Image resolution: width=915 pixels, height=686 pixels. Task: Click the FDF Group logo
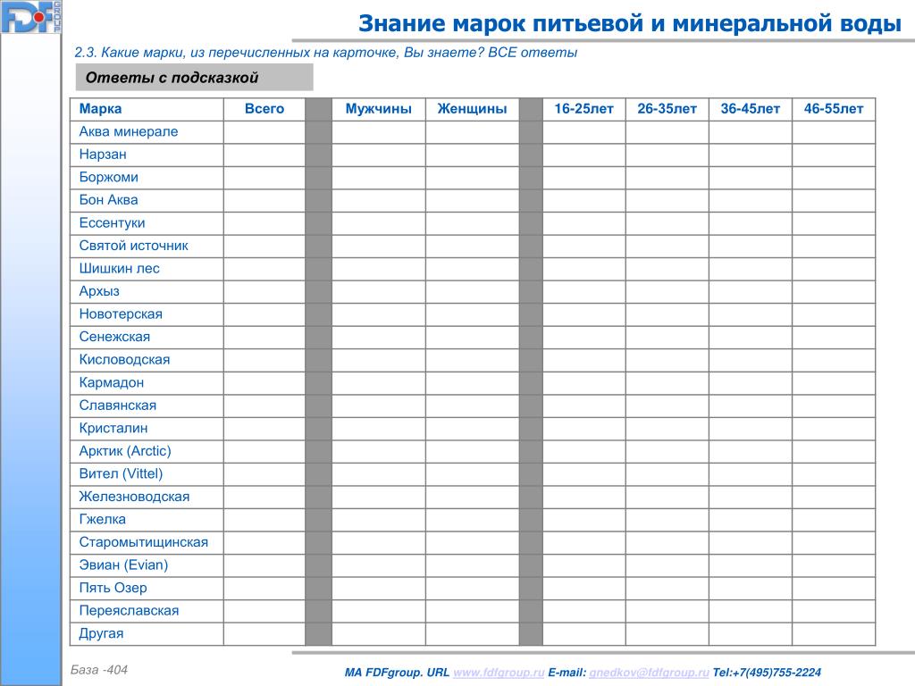tap(31, 17)
